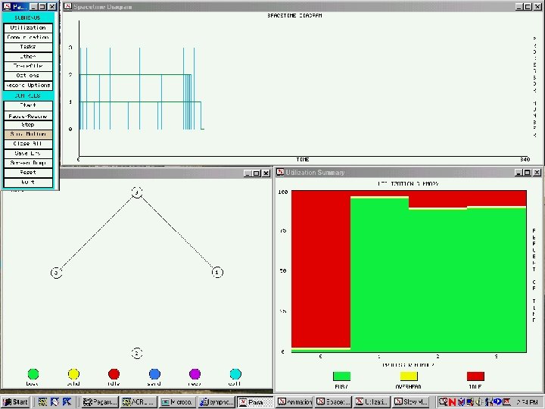Switch to Utilization taskbar window
The image size is (545, 409).
point(372,402)
